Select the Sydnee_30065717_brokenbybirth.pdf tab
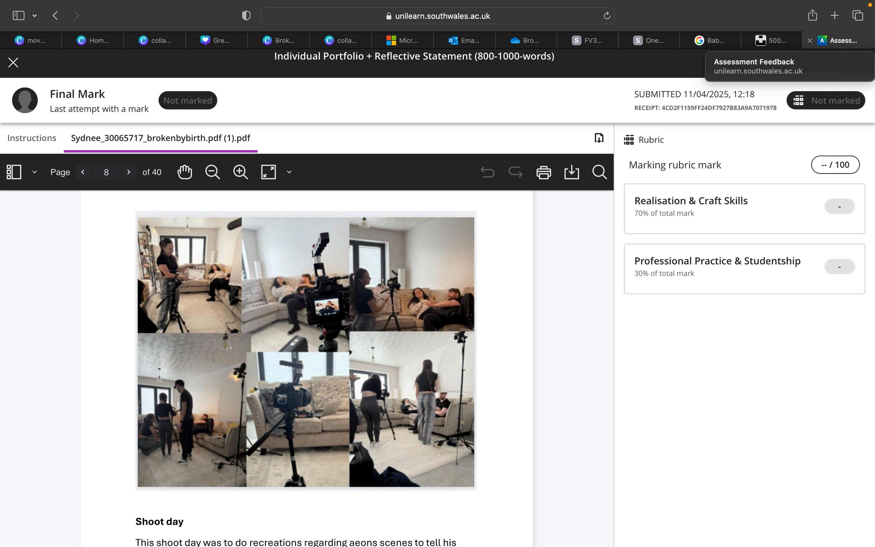 [x=161, y=138]
